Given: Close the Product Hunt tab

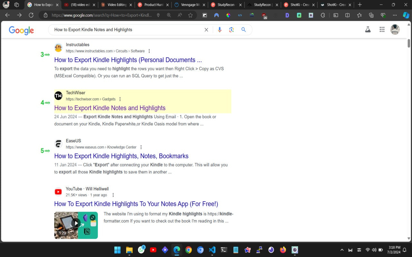Looking at the screenshot, I should pos(167,5).
